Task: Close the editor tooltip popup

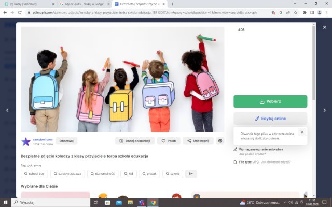Action: click(302, 132)
